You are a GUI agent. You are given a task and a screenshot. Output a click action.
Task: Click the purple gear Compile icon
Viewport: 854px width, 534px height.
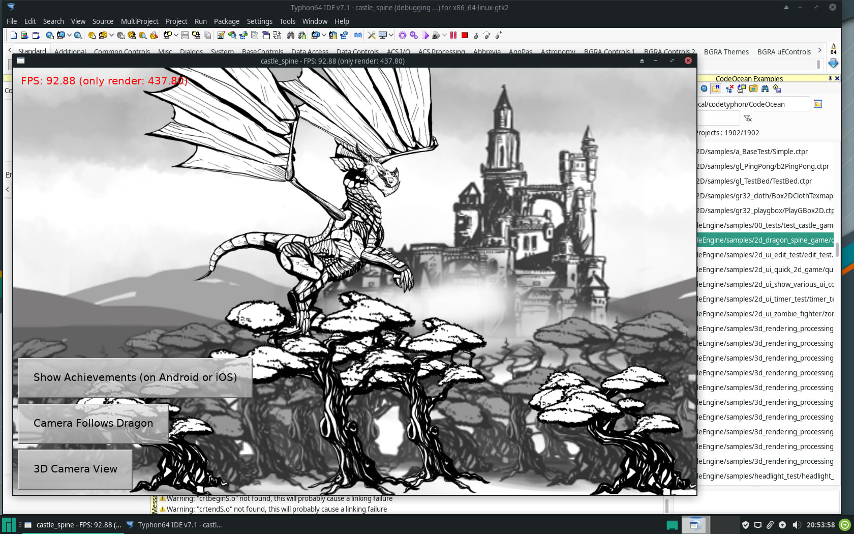(x=403, y=35)
